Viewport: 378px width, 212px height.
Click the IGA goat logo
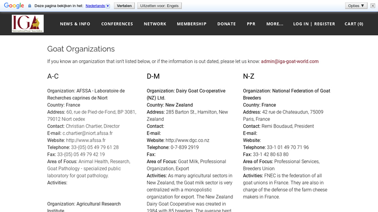tap(28, 24)
